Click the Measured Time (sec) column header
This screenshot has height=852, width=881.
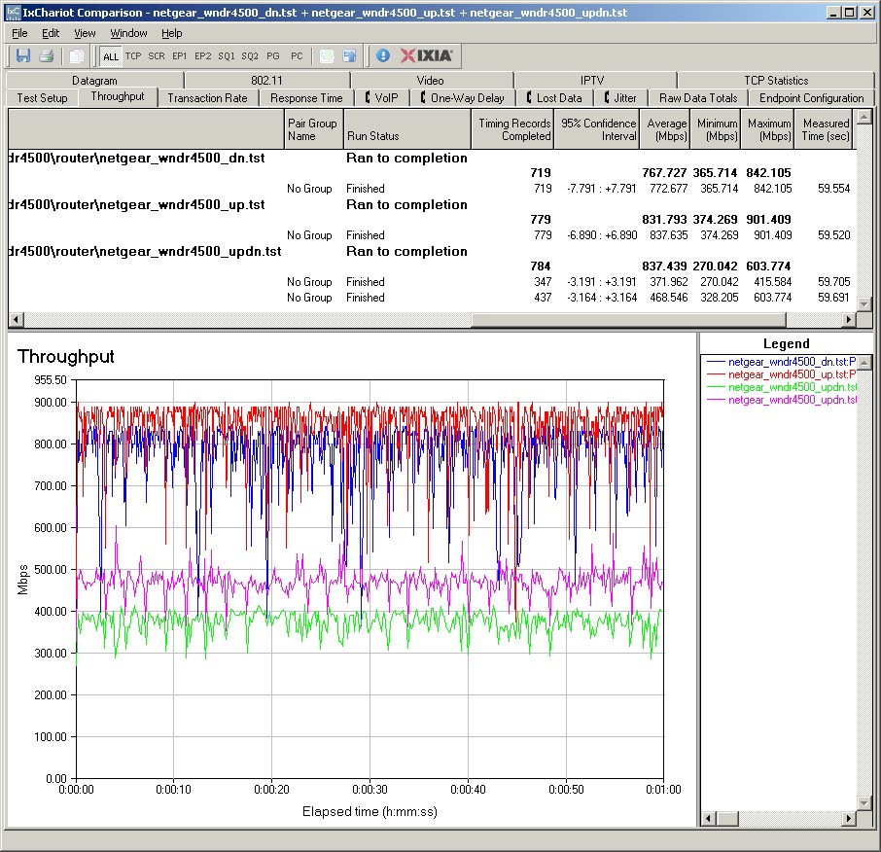coord(825,129)
